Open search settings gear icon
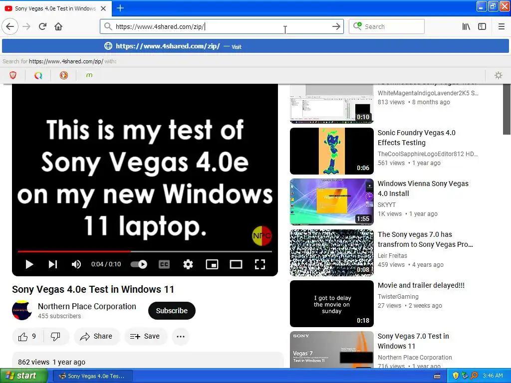This screenshot has height=383, width=511. pyautogui.click(x=499, y=75)
